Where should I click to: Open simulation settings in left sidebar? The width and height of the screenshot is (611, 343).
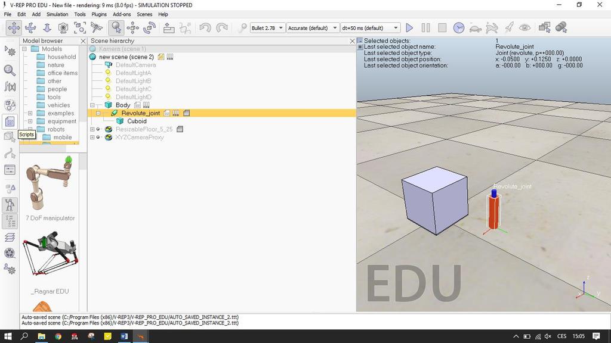click(x=10, y=51)
